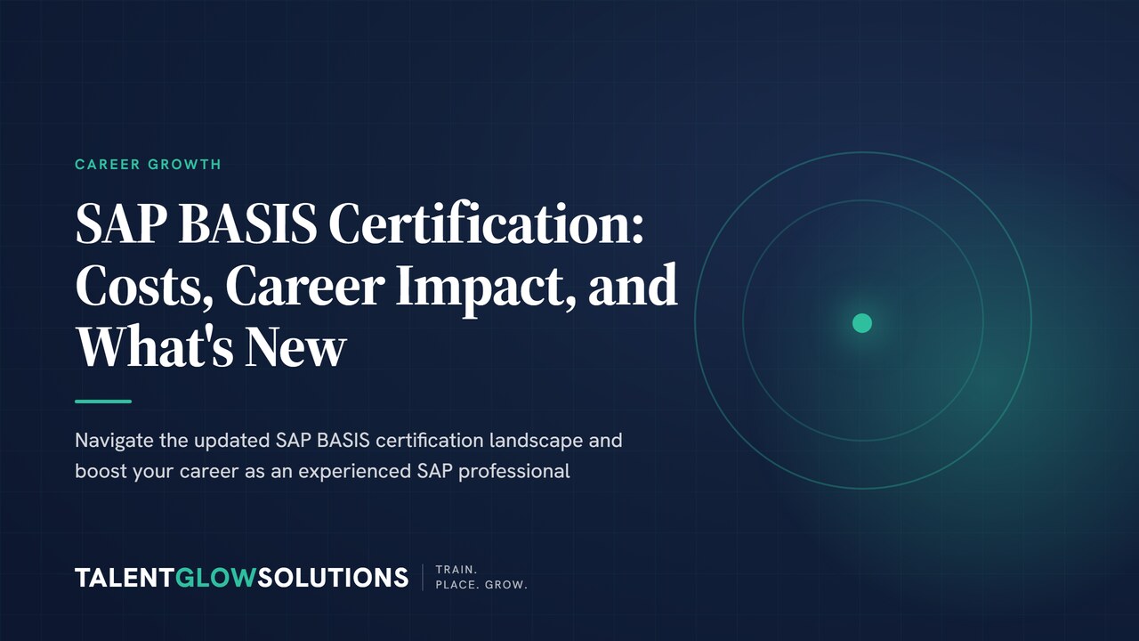Click the 'PLACE. GROW.' tagline text
Screen dimensions: 1139x641
[481, 586]
